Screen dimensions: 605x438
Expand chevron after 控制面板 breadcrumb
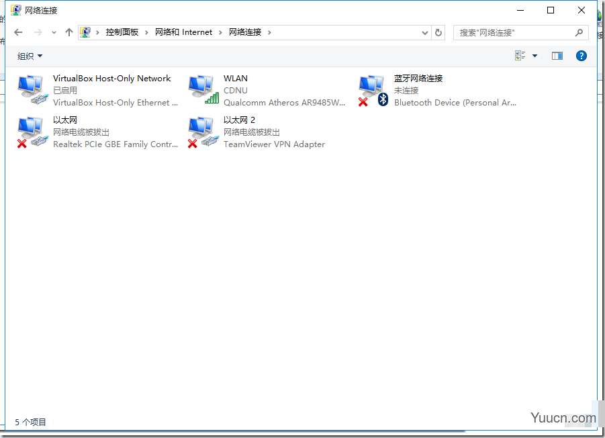(146, 32)
